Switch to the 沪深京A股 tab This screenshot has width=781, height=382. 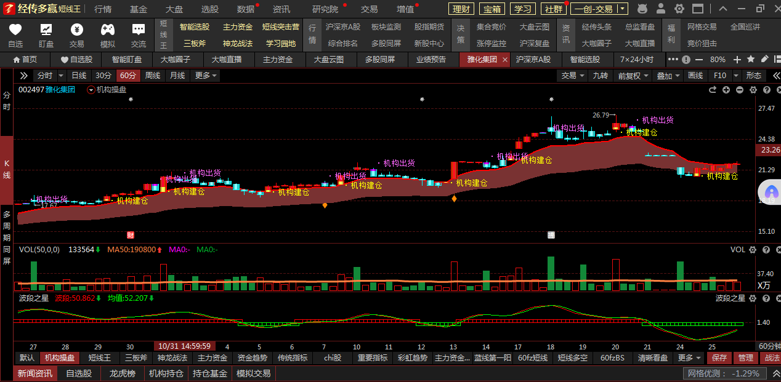(x=533, y=60)
